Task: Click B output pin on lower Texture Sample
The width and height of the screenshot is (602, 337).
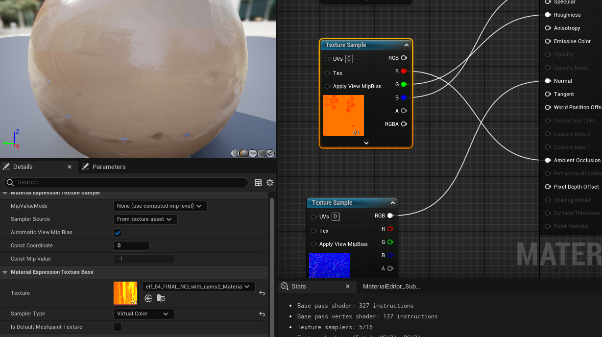Action: 390,255
